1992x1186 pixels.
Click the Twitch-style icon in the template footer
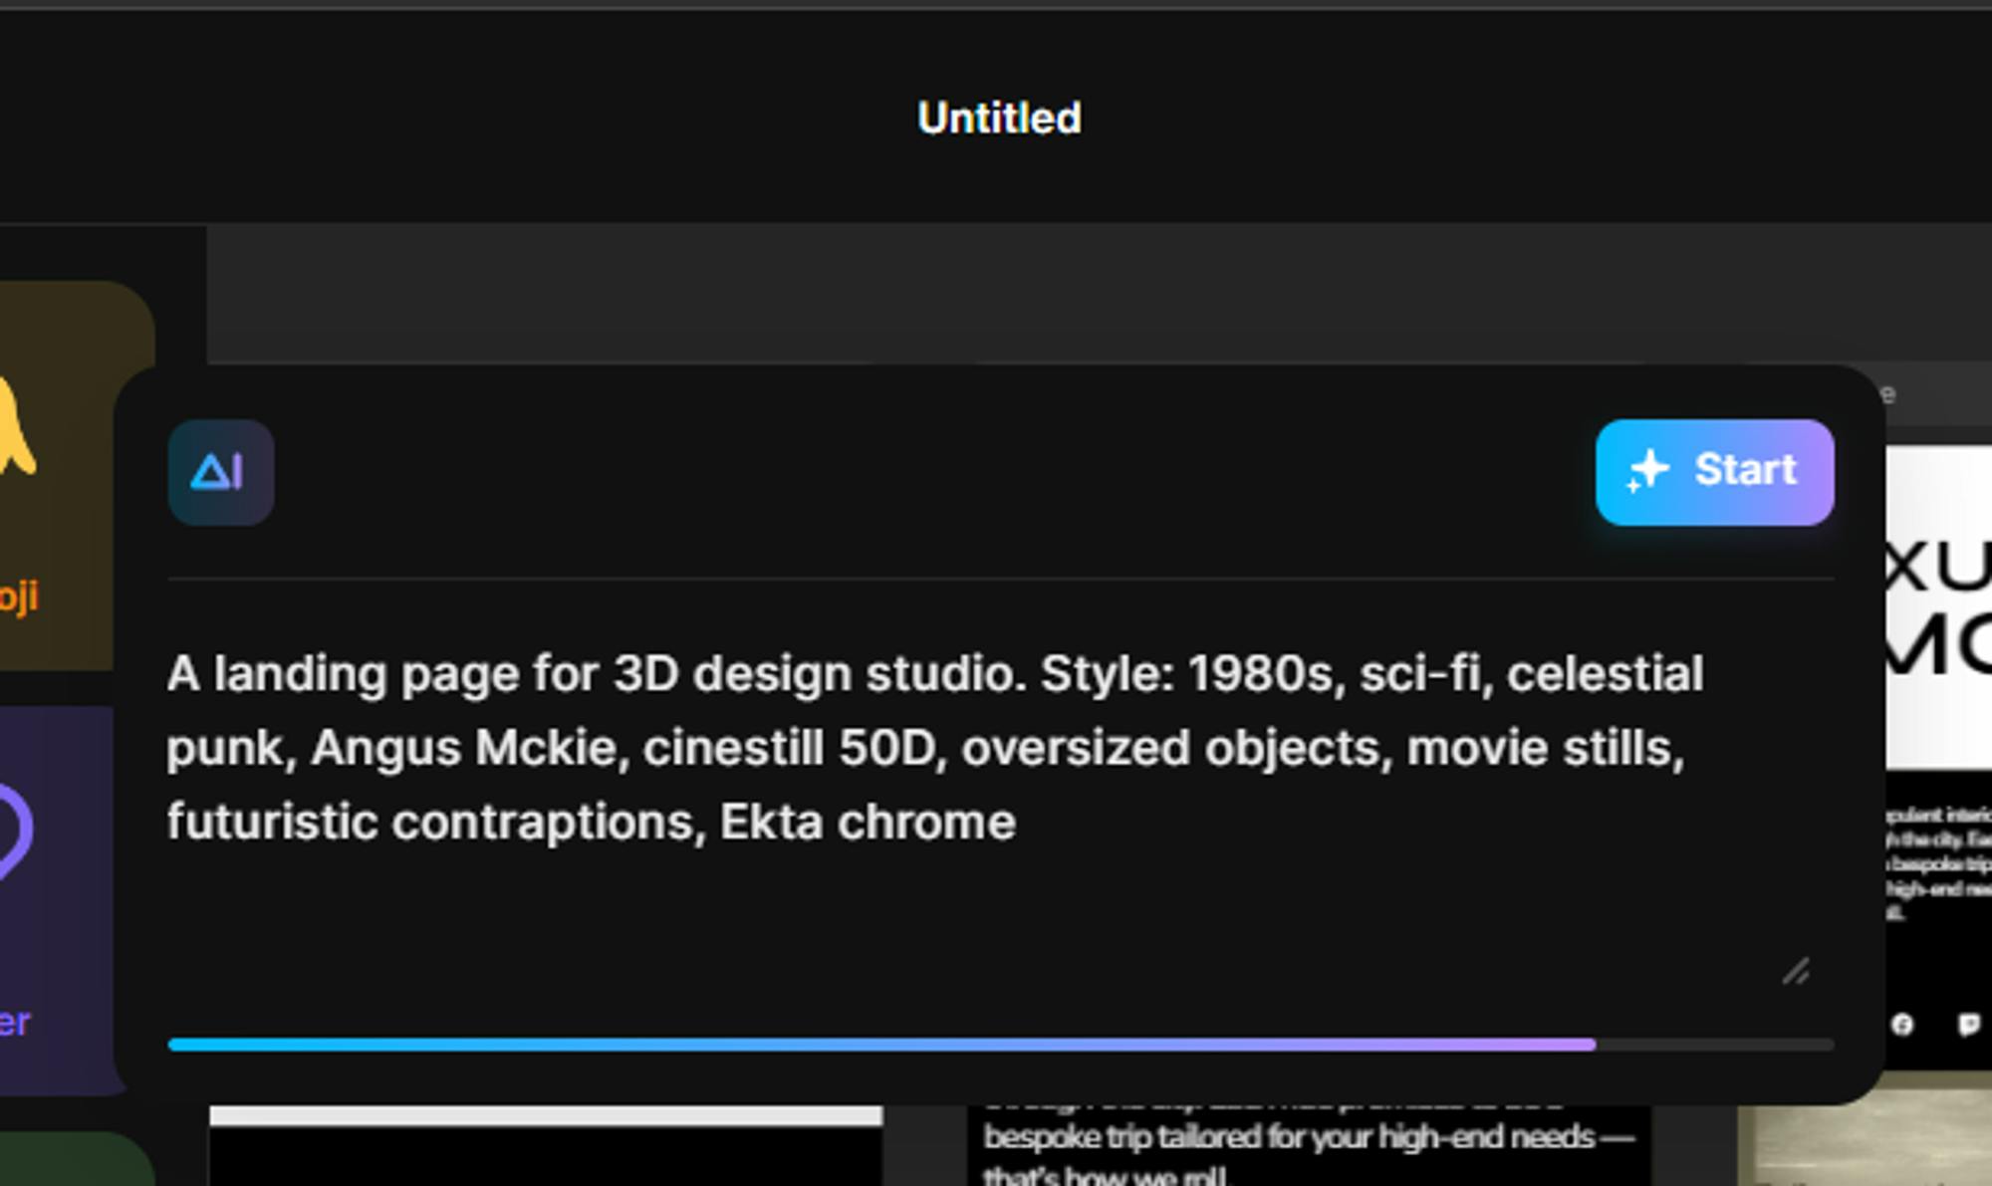[1968, 1025]
